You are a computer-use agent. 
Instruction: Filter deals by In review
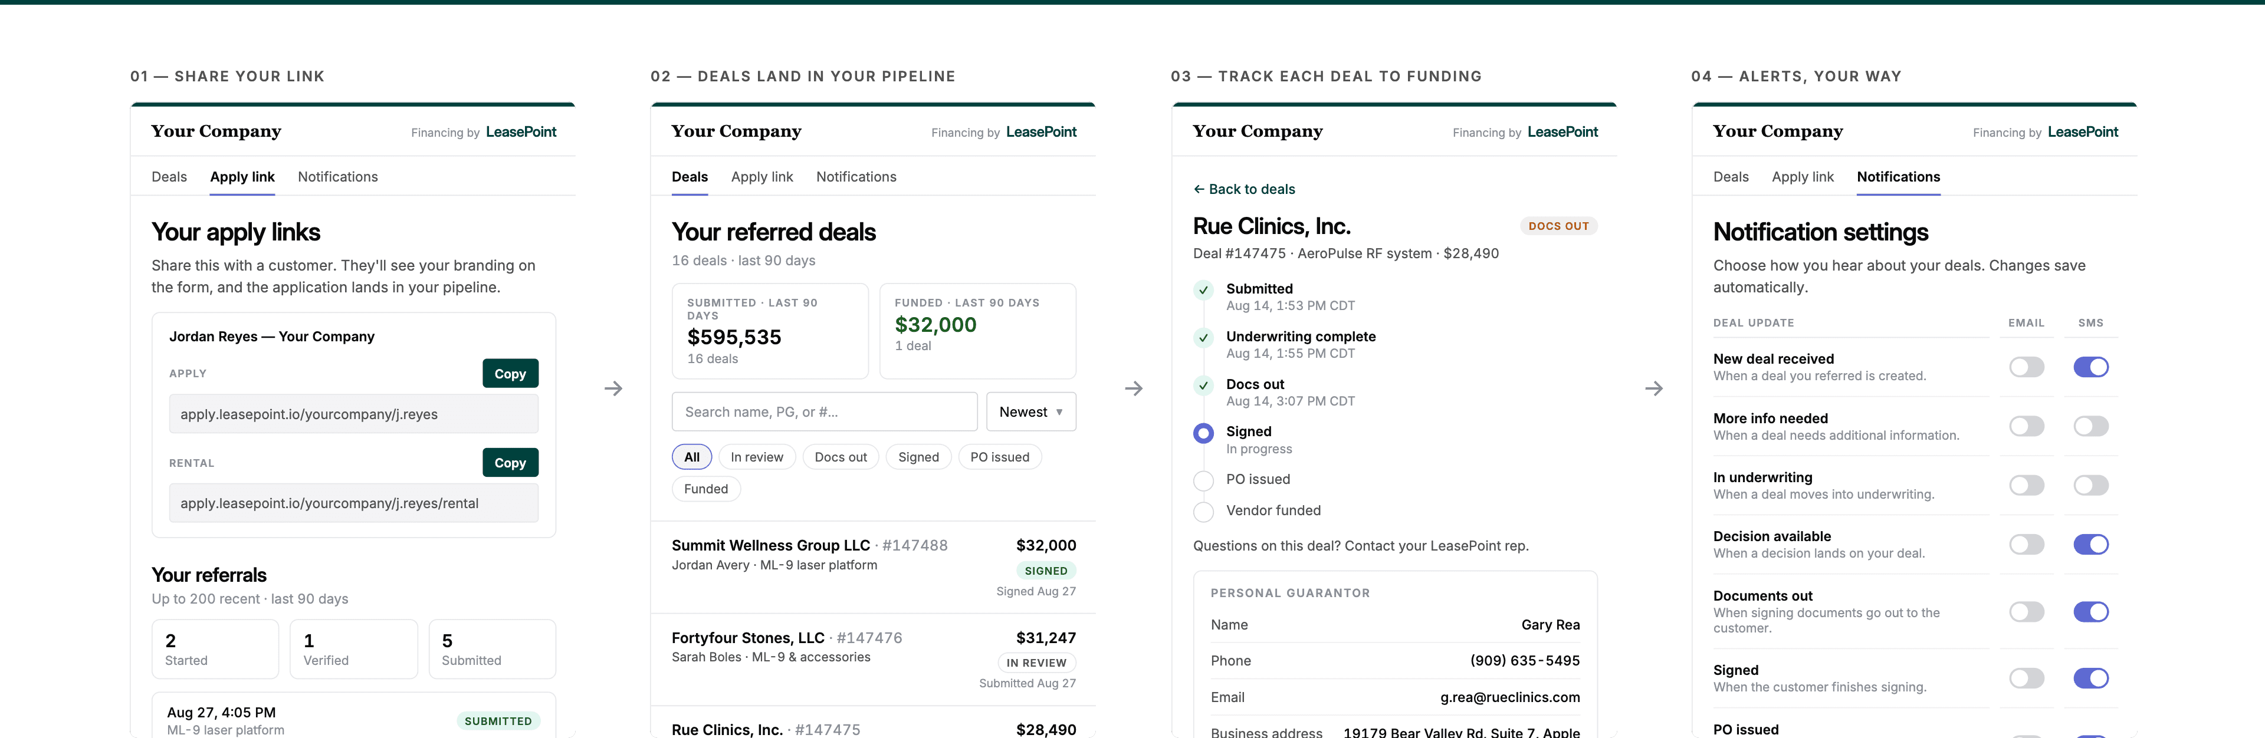coord(756,457)
